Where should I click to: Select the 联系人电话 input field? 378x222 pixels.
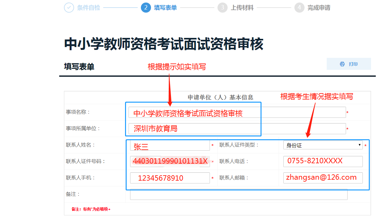click(x=323, y=161)
